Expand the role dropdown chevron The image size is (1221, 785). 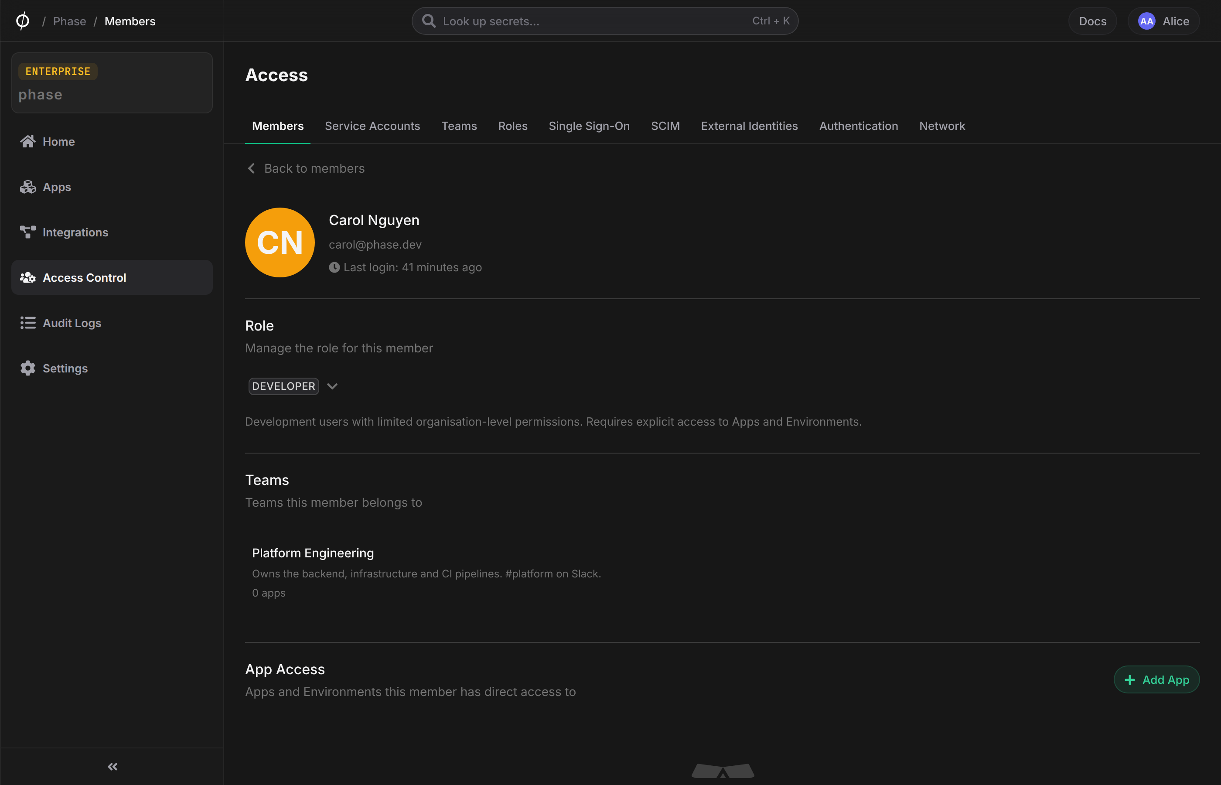coord(332,386)
